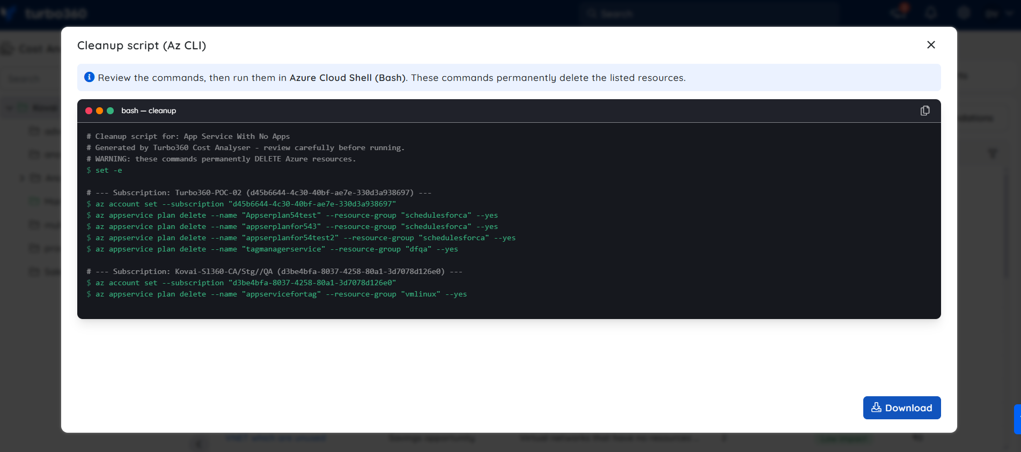Screen dimensions: 1021x452
Task: Click the orange terminal window dot
Action: point(99,110)
